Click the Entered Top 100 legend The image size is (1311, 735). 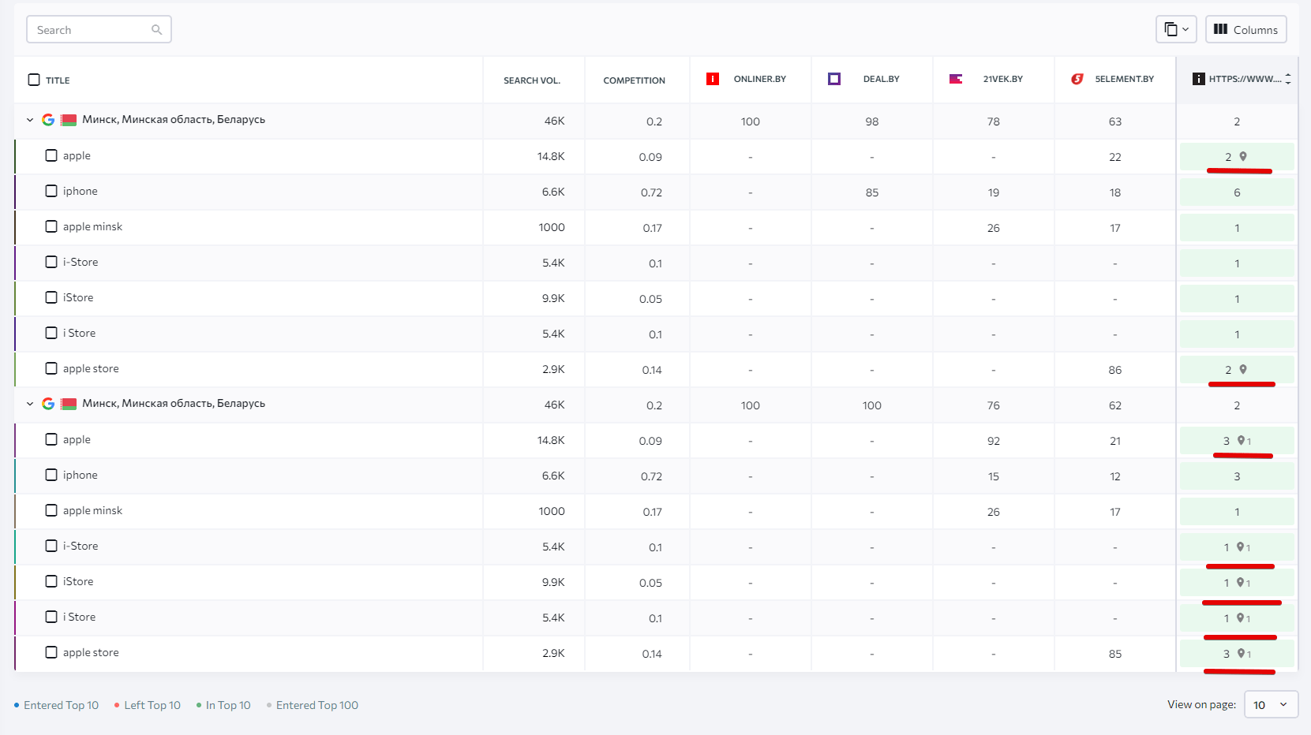point(313,705)
